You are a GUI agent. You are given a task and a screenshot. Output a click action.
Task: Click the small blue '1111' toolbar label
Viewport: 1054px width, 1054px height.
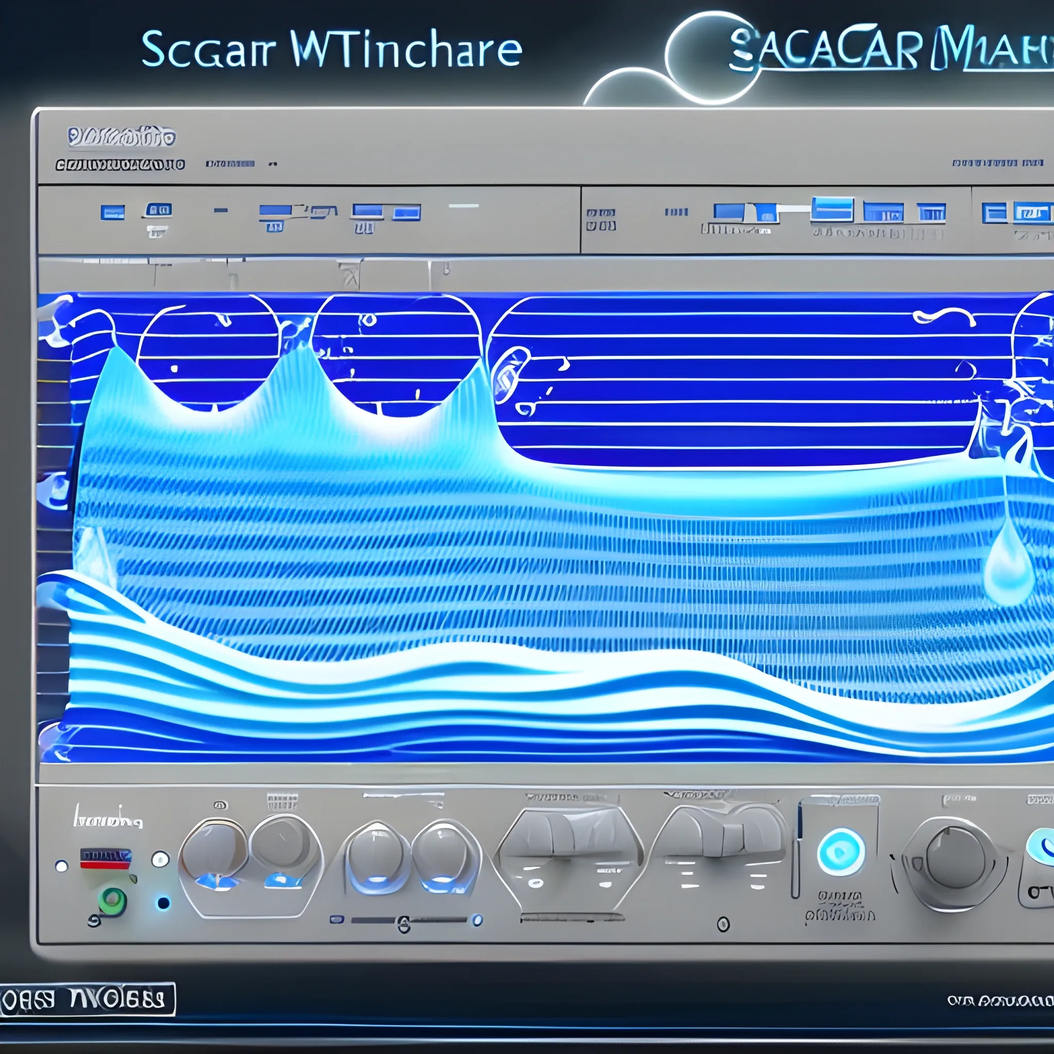point(676,212)
